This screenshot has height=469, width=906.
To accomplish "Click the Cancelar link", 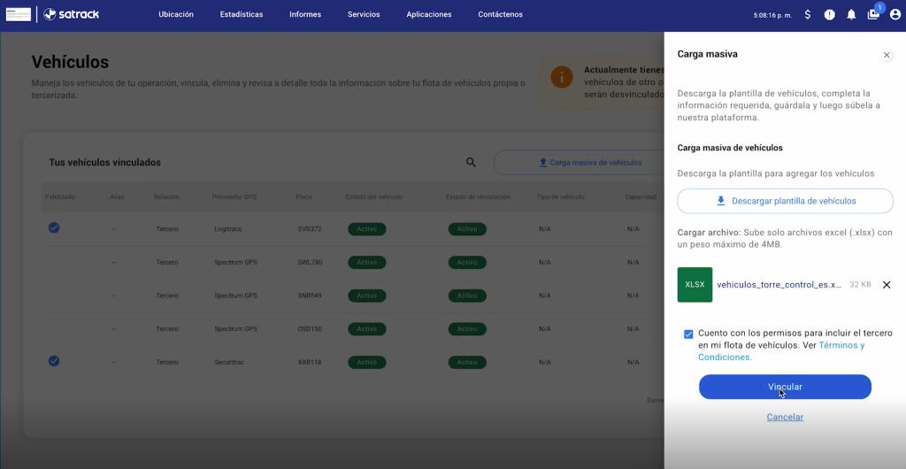I will point(785,417).
